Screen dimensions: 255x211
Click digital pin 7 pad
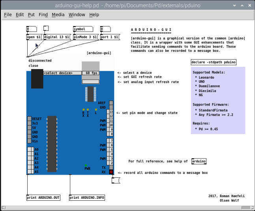pos(111,141)
